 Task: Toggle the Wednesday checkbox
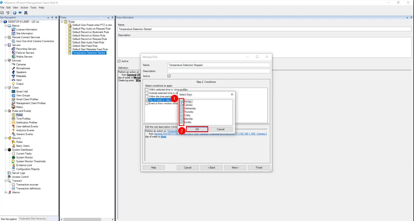point(181,108)
